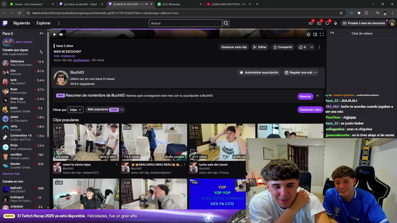Click the Twitch logo home icon
397x223 pixels.
tap(5, 23)
